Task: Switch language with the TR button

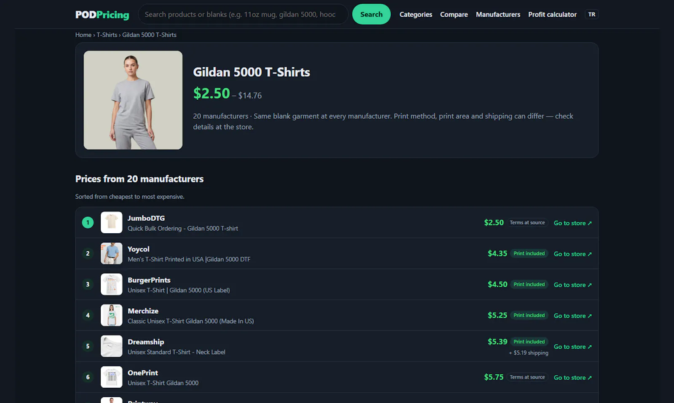Action: point(591,14)
